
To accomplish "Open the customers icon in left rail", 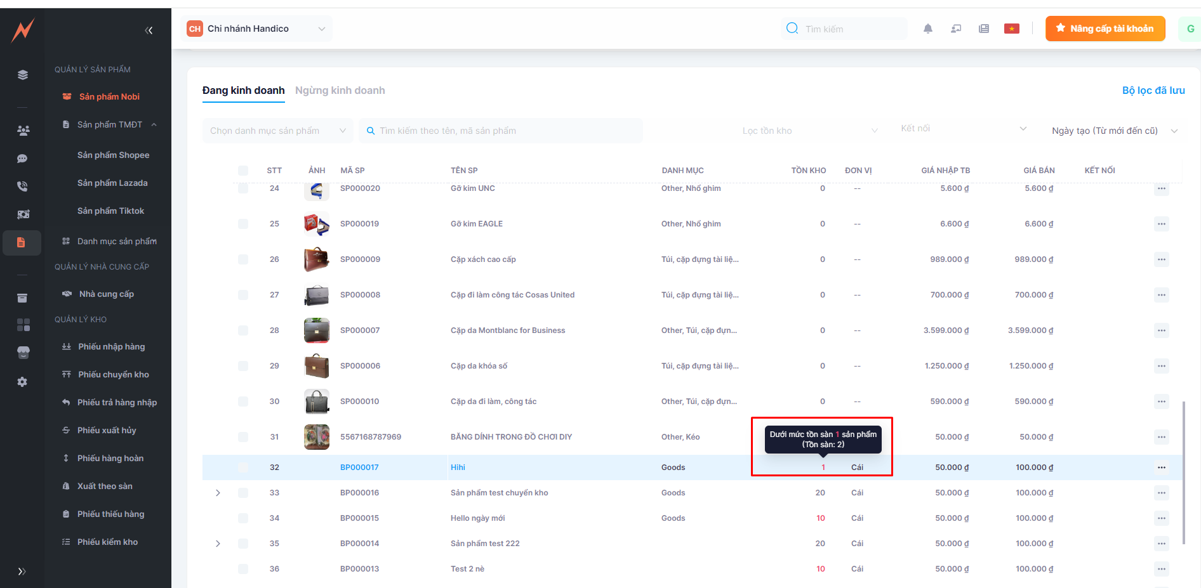I will pos(23,131).
